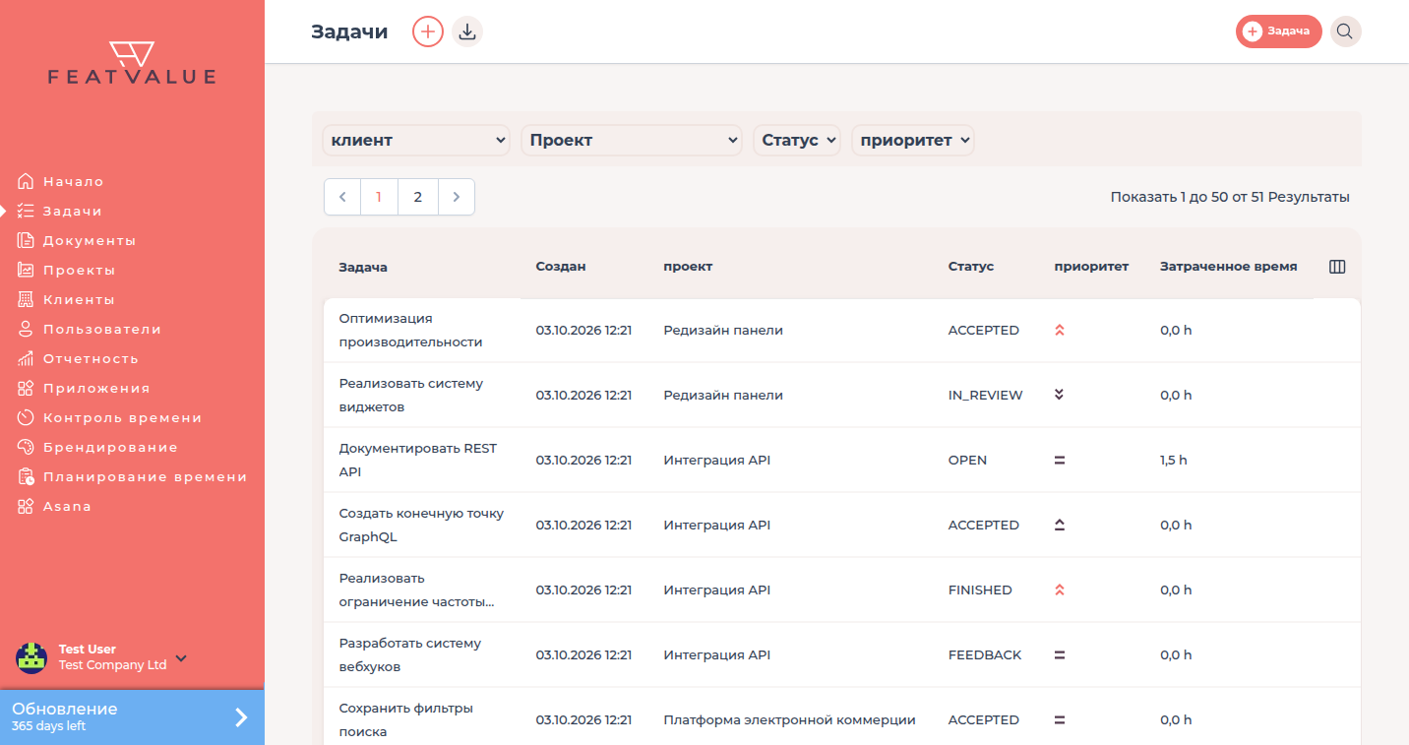Click the download export icon

(467, 31)
